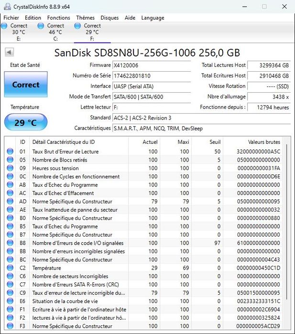Click status orb for ID 09 row

10,168
